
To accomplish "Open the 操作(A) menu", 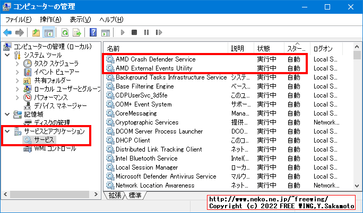I will pyautogui.click(x=50, y=20).
